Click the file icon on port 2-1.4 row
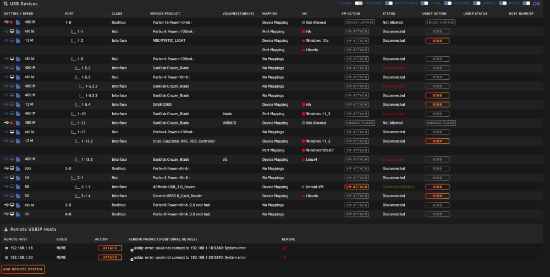550x277 pixels. click(18, 196)
